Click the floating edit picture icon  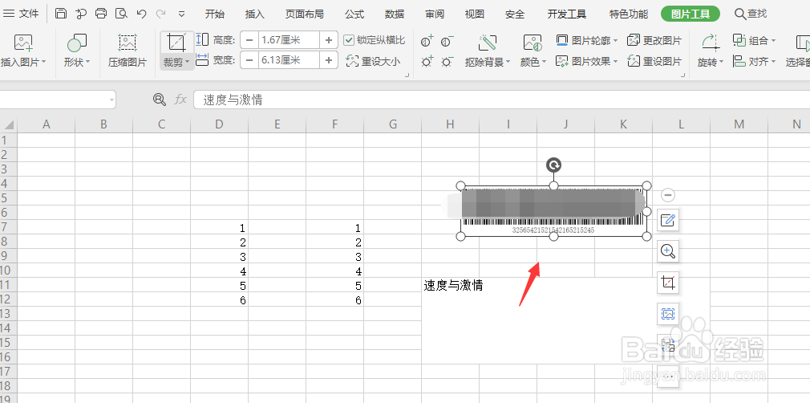[668, 221]
